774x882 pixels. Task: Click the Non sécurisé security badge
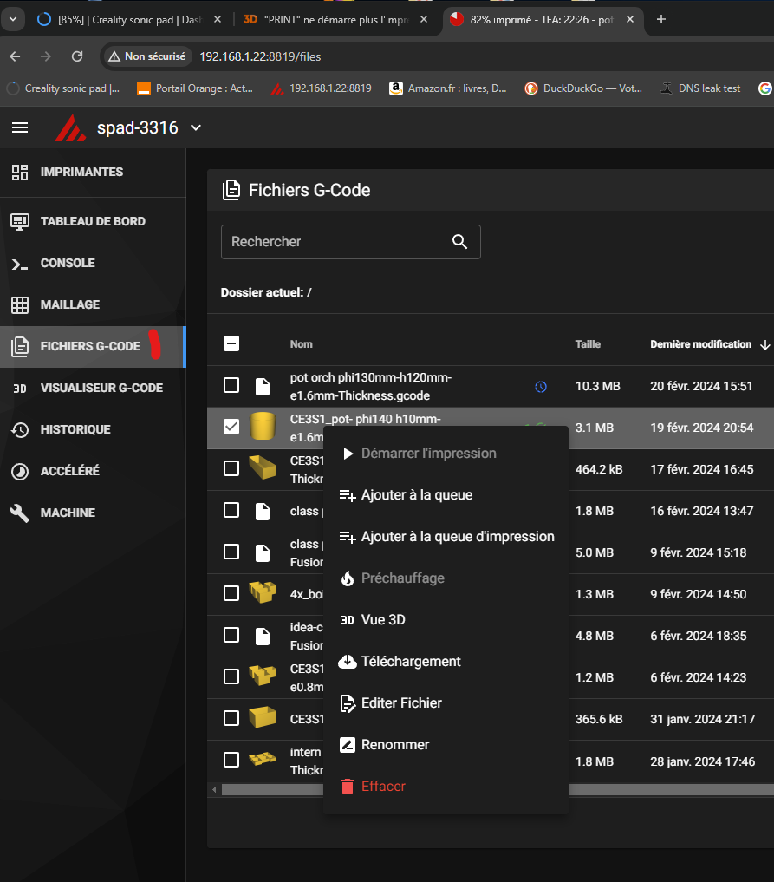147,56
